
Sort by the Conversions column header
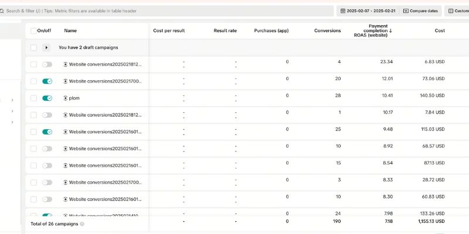pos(328,30)
